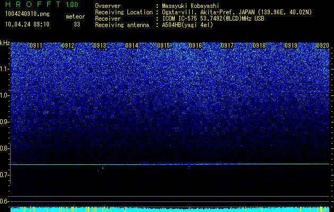Click the 0918 time marker
The height and width of the screenshot is (212, 334).
tap(259, 46)
